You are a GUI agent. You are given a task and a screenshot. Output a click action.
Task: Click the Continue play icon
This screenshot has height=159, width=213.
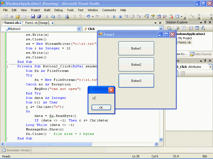[x=108, y=16]
